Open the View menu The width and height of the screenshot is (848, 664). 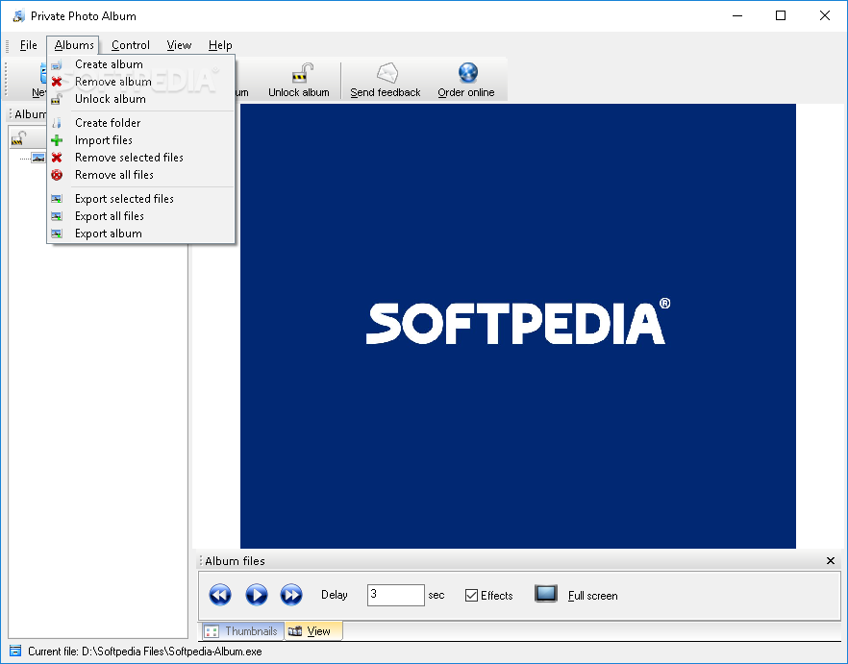[179, 45]
